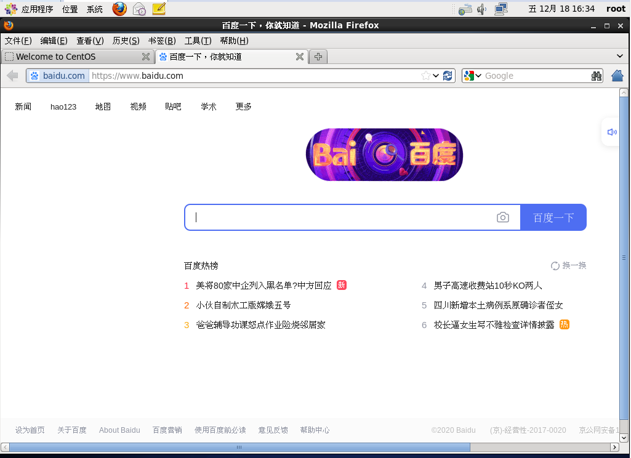Viewport: 631px width, 458px height.
Task: Open the search engine selector dropdown
Action: [x=472, y=76]
